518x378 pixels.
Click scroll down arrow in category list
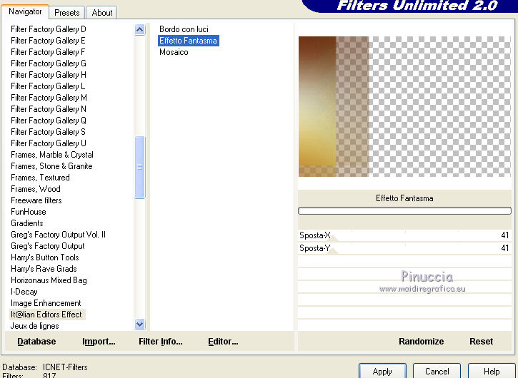click(140, 325)
